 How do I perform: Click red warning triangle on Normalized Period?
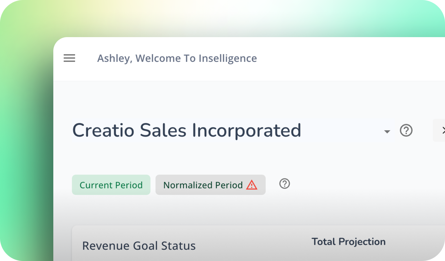(251, 185)
